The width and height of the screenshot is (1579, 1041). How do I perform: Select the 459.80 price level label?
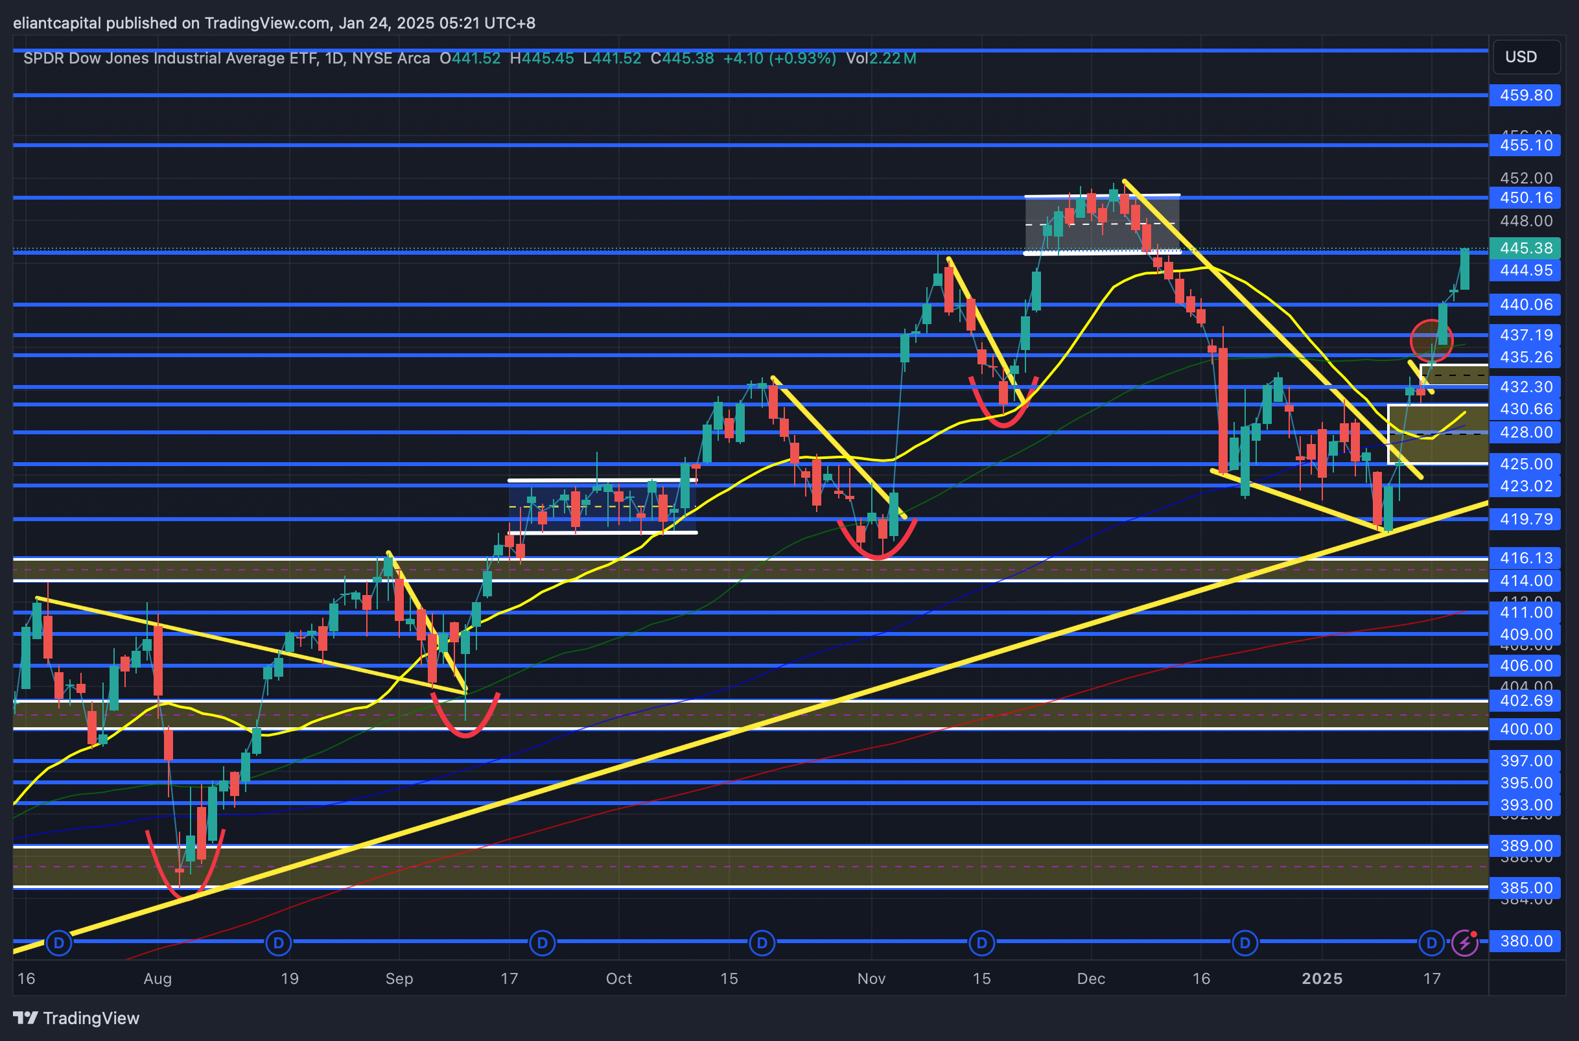pyautogui.click(x=1526, y=95)
